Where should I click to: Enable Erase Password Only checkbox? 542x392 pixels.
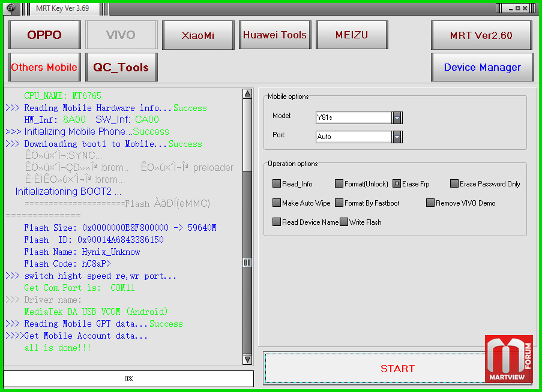(x=454, y=183)
